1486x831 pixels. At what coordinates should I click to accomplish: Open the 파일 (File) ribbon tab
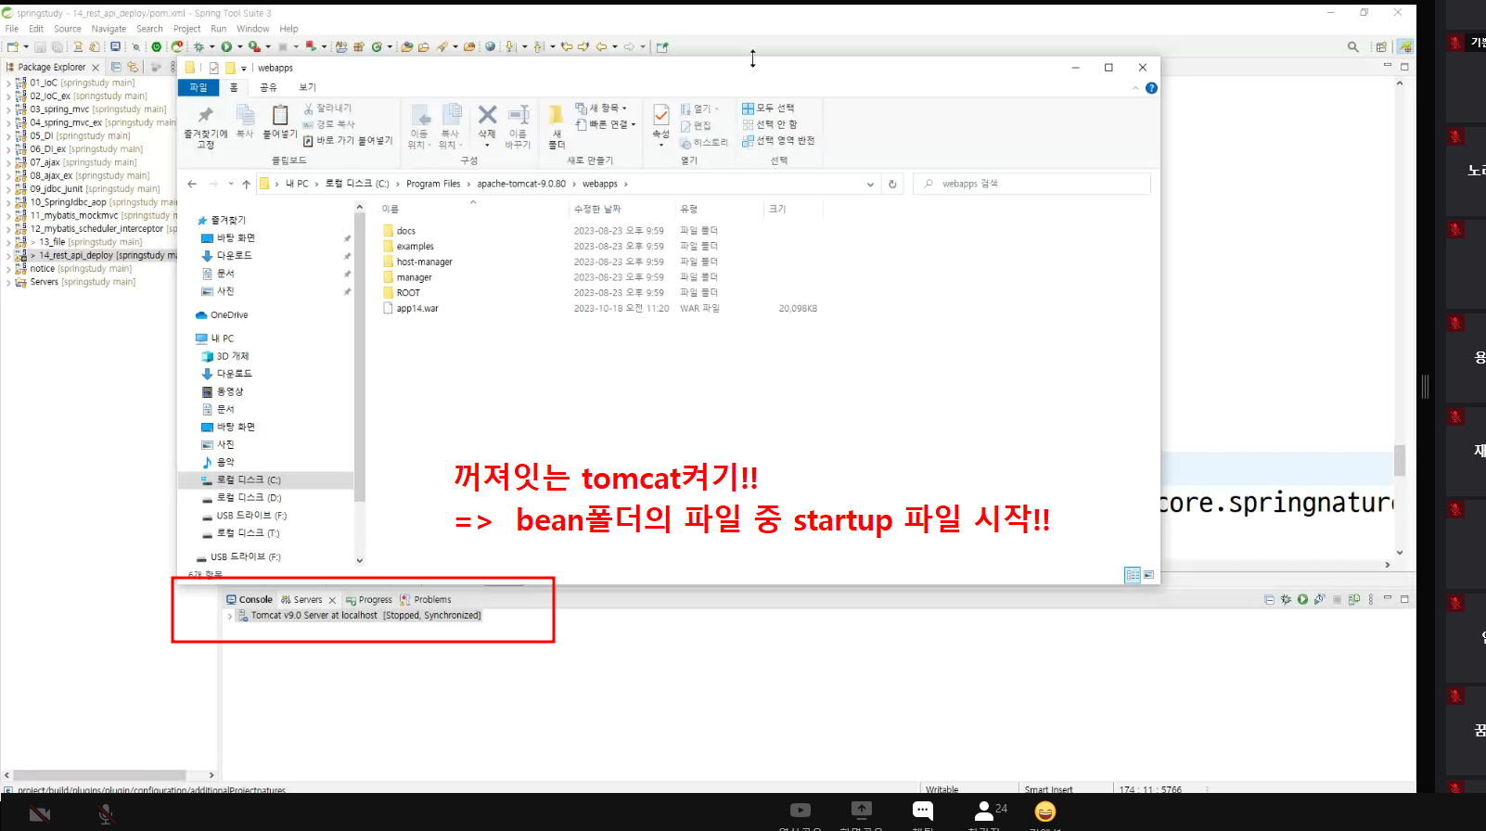click(199, 87)
